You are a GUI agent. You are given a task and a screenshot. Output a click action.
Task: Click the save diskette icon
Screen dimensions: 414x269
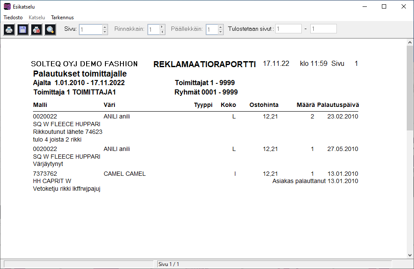click(23, 30)
